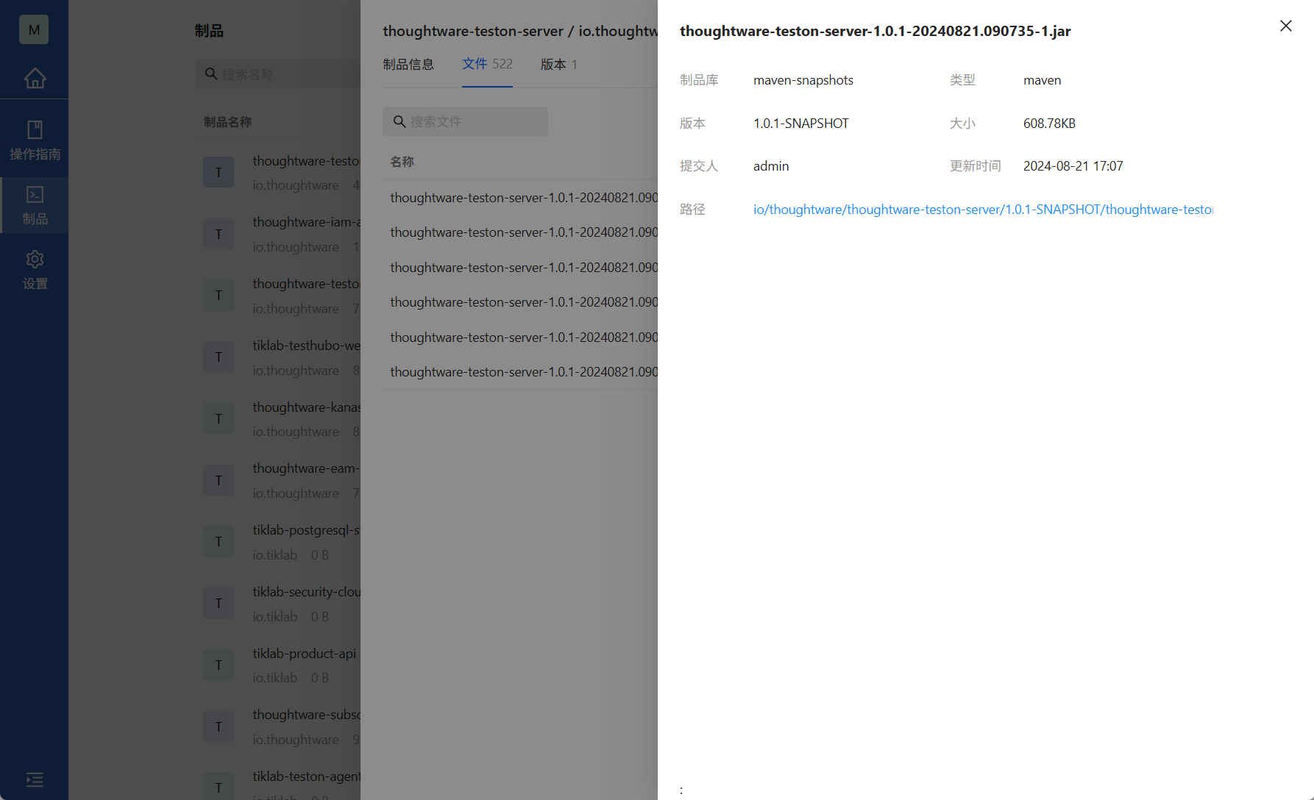Click the M workspace avatar
The image size is (1314, 800).
point(34,29)
